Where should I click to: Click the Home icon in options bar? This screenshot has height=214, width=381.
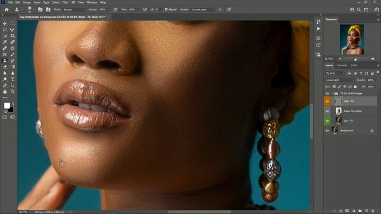pos(7,10)
